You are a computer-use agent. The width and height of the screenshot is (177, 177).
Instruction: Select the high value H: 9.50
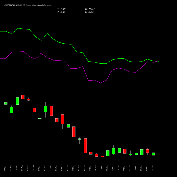coord(90,9)
